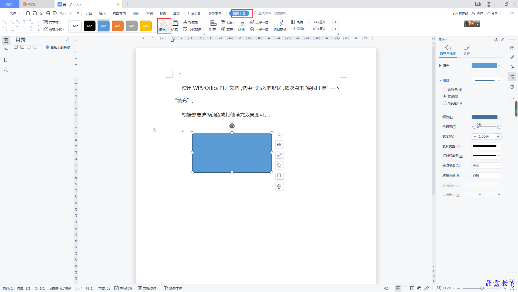The width and height of the screenshot is (518, 292).
Task: Open the search icon in left sidebar
Action: point(6,70)
